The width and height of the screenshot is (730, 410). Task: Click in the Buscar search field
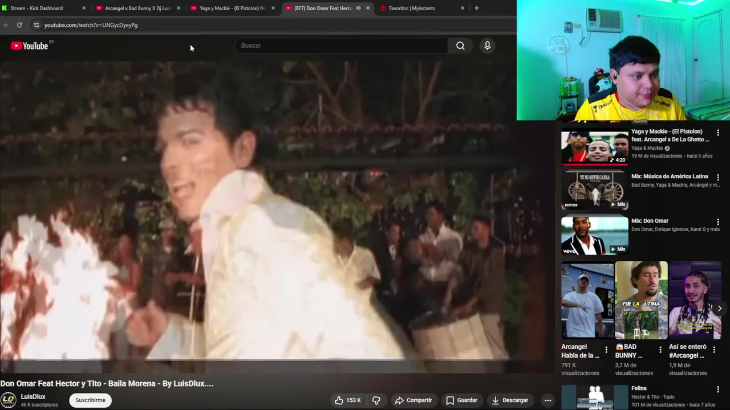[341, 46]
